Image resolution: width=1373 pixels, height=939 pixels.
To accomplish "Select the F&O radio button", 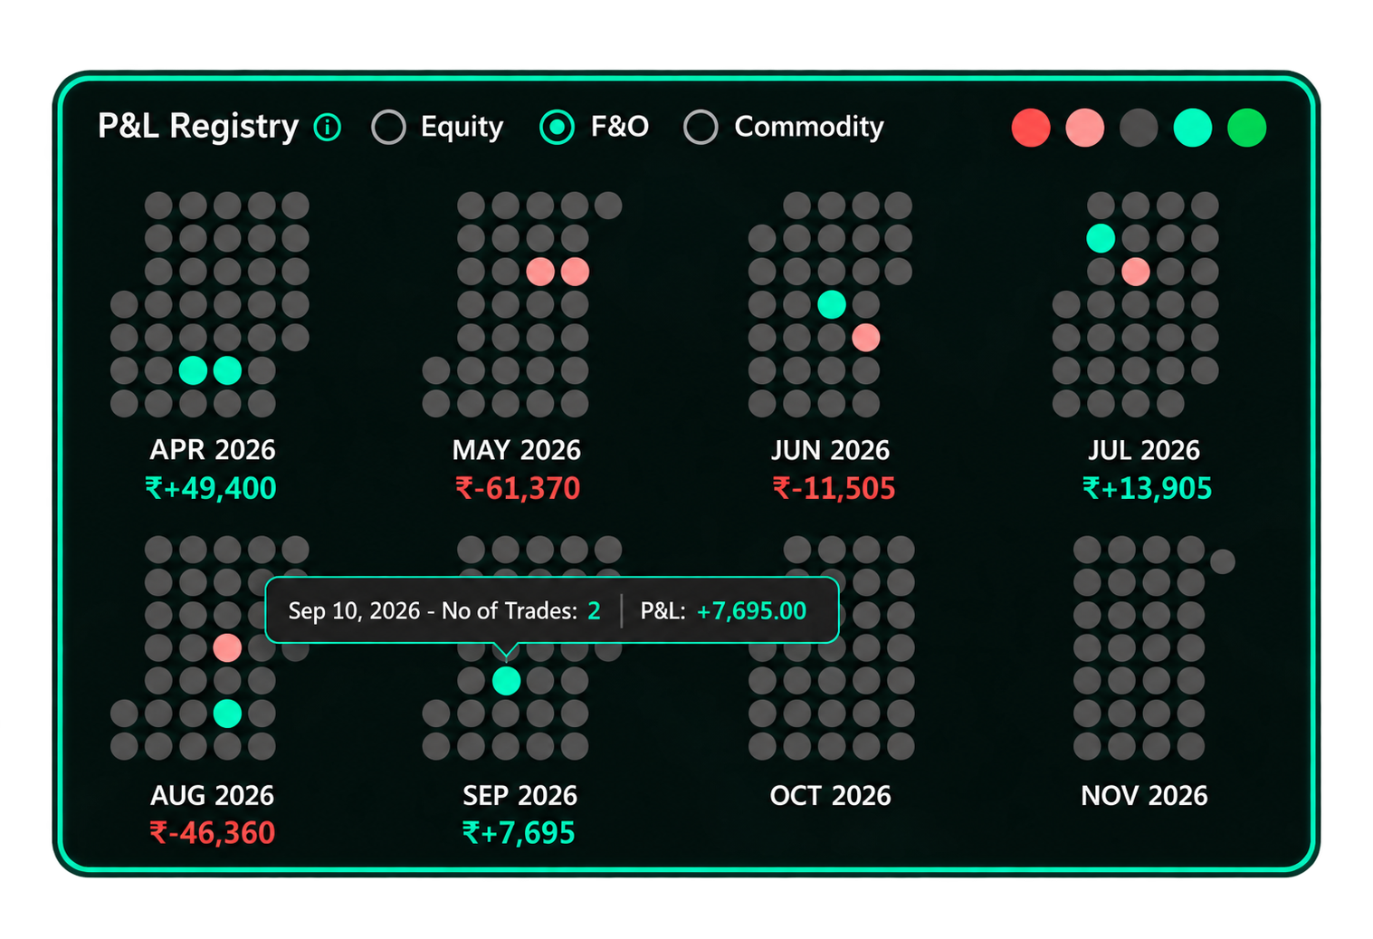I will [557, 127].
